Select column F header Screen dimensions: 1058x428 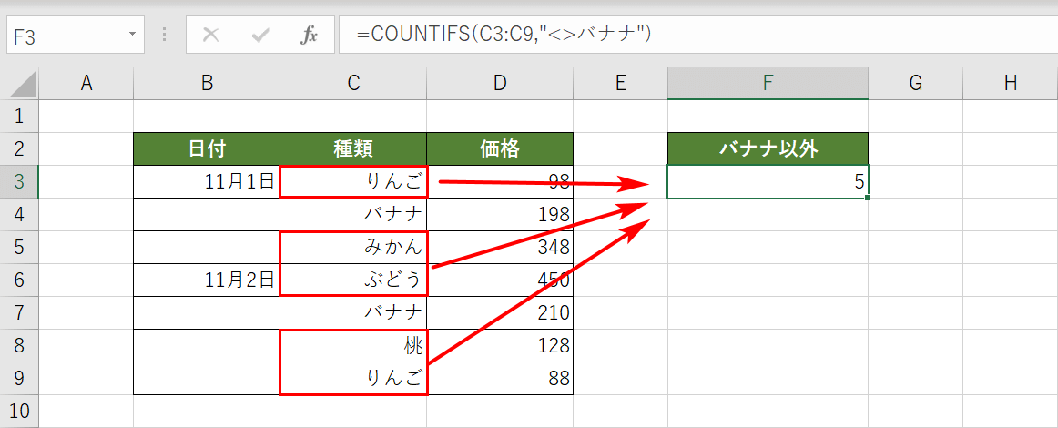click(x=768, y=83)
